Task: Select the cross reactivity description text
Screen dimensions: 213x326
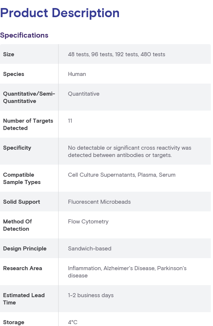Action: [x=130, y=152]
